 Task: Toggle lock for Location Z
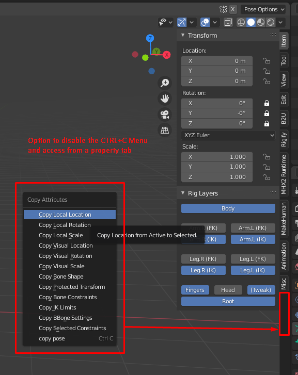pos(266,81)
